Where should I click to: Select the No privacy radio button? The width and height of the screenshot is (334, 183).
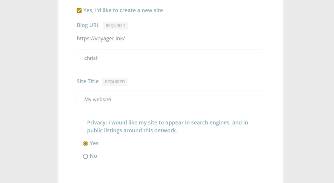pyautogui.click(x=85, y=156)
